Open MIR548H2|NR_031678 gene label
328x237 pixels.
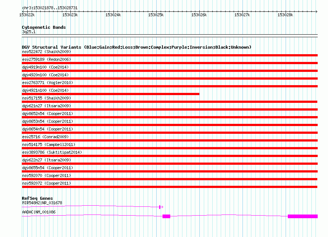pos(42,203)
